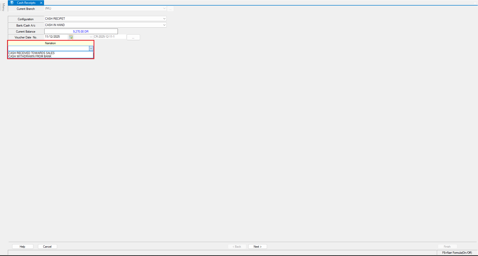Click the Current Balance amount field
The height and width of the screenshot is (256, 478).
pos(81,32)
